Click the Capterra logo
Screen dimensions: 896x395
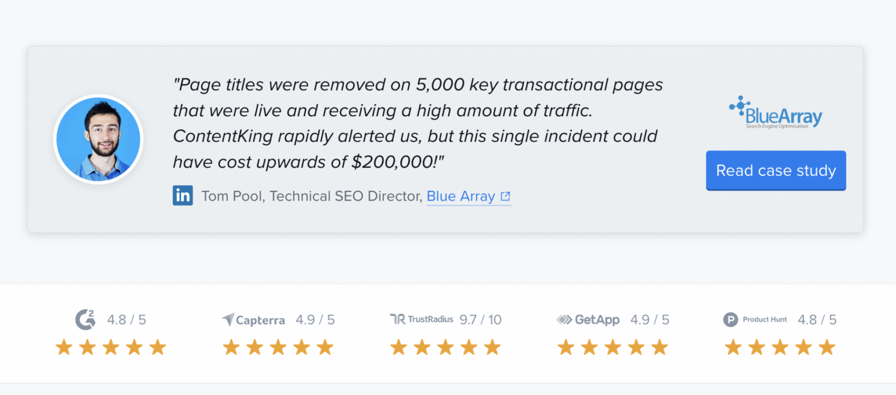(253, 319)
